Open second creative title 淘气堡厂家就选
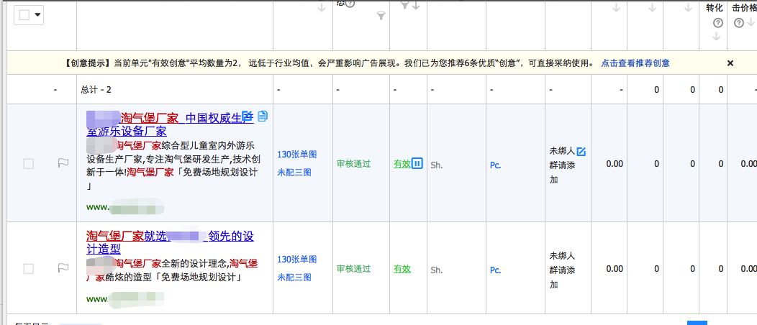 coord(170,242)
